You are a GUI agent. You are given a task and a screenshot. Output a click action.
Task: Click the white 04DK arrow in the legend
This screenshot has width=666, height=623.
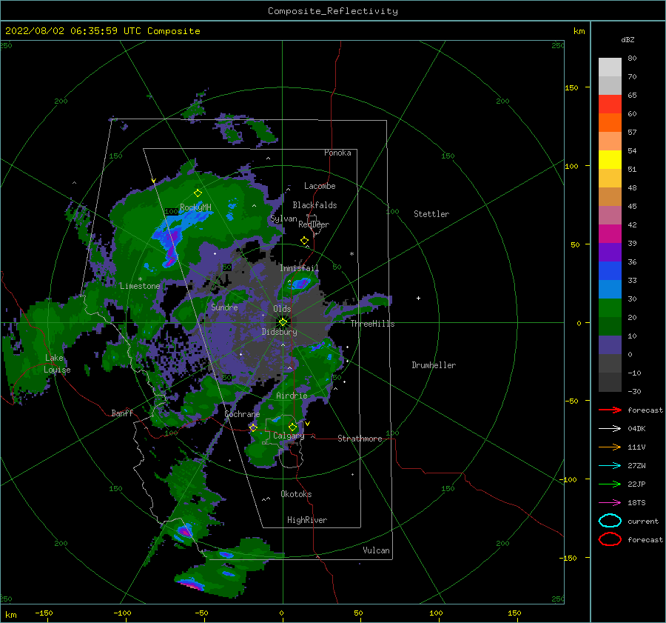pos(610,429)
